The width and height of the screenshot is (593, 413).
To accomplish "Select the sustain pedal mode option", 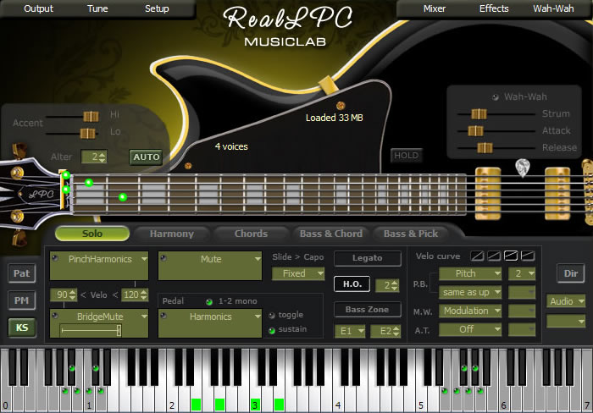I will [x=272, y=331].
